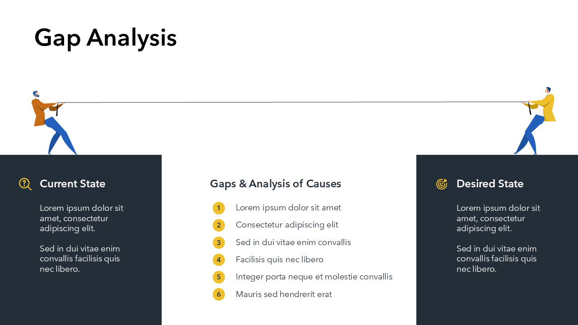This screenshot has height=325, width=578.
Task: Click the target icon beside Desired State
Action: (442, 184)
